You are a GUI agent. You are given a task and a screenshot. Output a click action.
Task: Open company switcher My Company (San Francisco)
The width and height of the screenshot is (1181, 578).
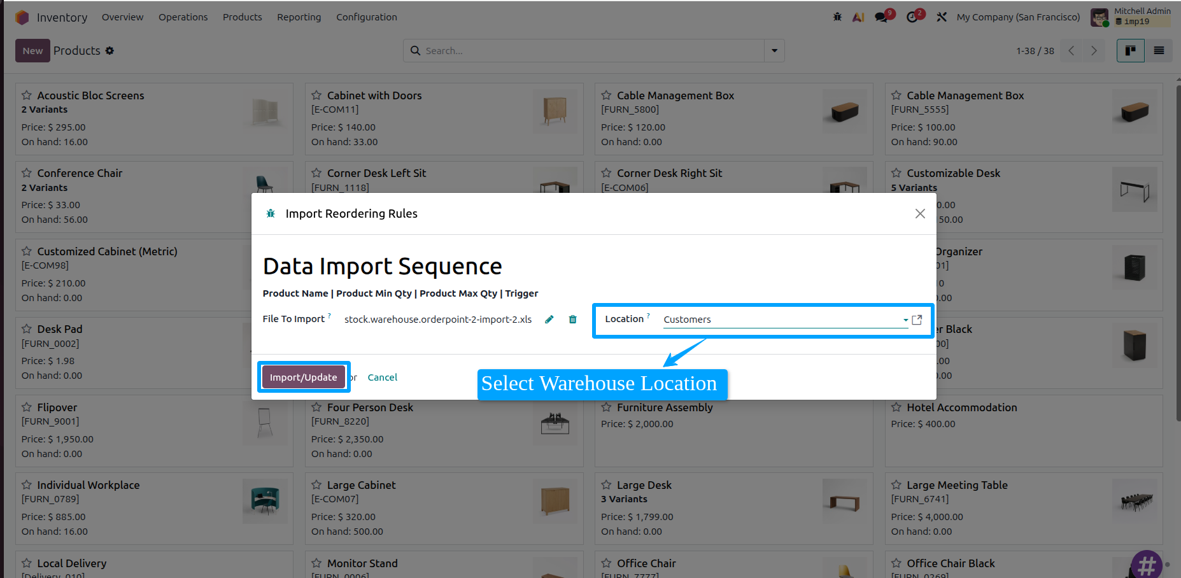[1018, 17]
